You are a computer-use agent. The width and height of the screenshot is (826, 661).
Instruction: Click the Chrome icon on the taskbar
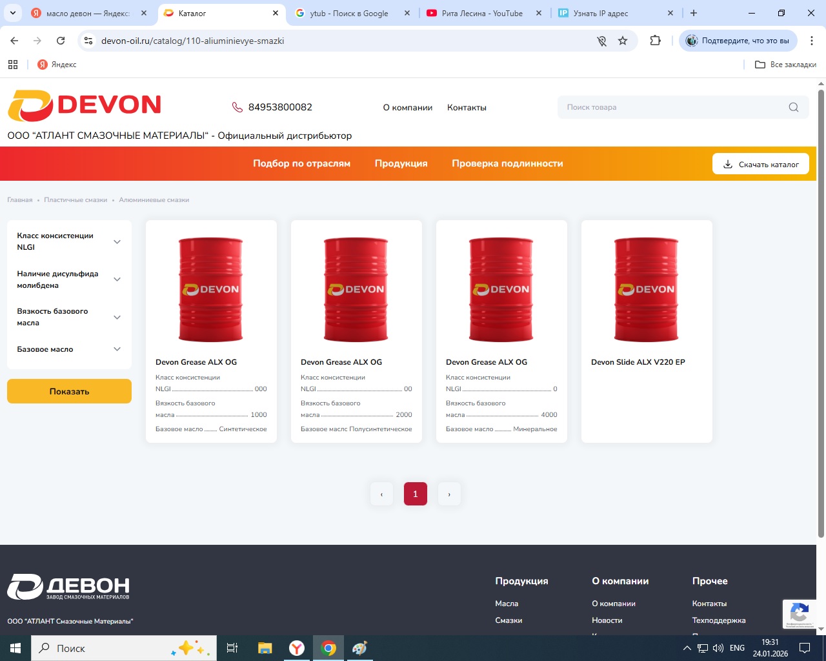click(x=328, y=648)
